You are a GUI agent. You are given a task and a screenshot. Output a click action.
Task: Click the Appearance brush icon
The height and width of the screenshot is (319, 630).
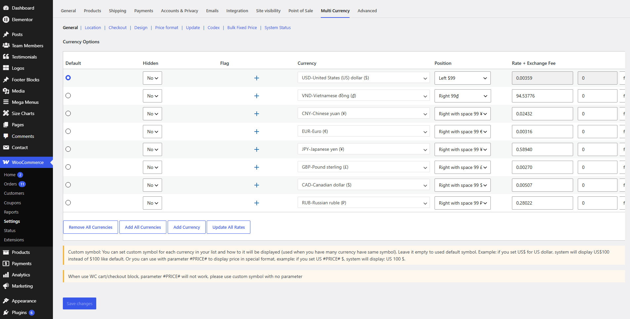click(6, 301)
